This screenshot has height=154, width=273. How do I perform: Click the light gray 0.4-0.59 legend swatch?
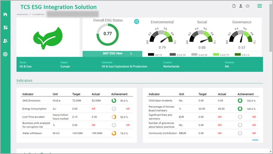point(194,55)
